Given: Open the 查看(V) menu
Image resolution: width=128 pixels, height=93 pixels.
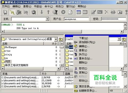Looking at the screenshot, I should pos(27,6).
